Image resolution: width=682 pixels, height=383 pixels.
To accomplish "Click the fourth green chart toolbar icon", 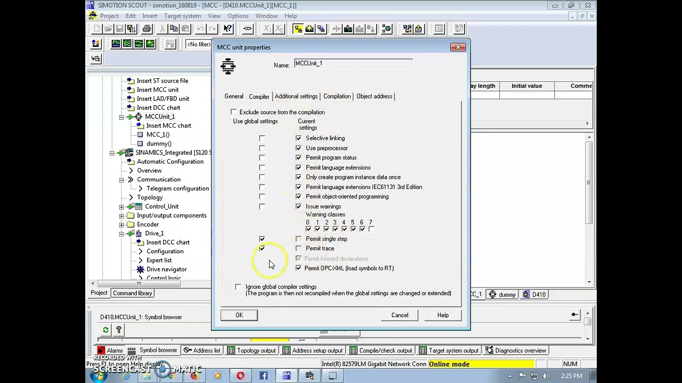I will (x=150, y=44).
